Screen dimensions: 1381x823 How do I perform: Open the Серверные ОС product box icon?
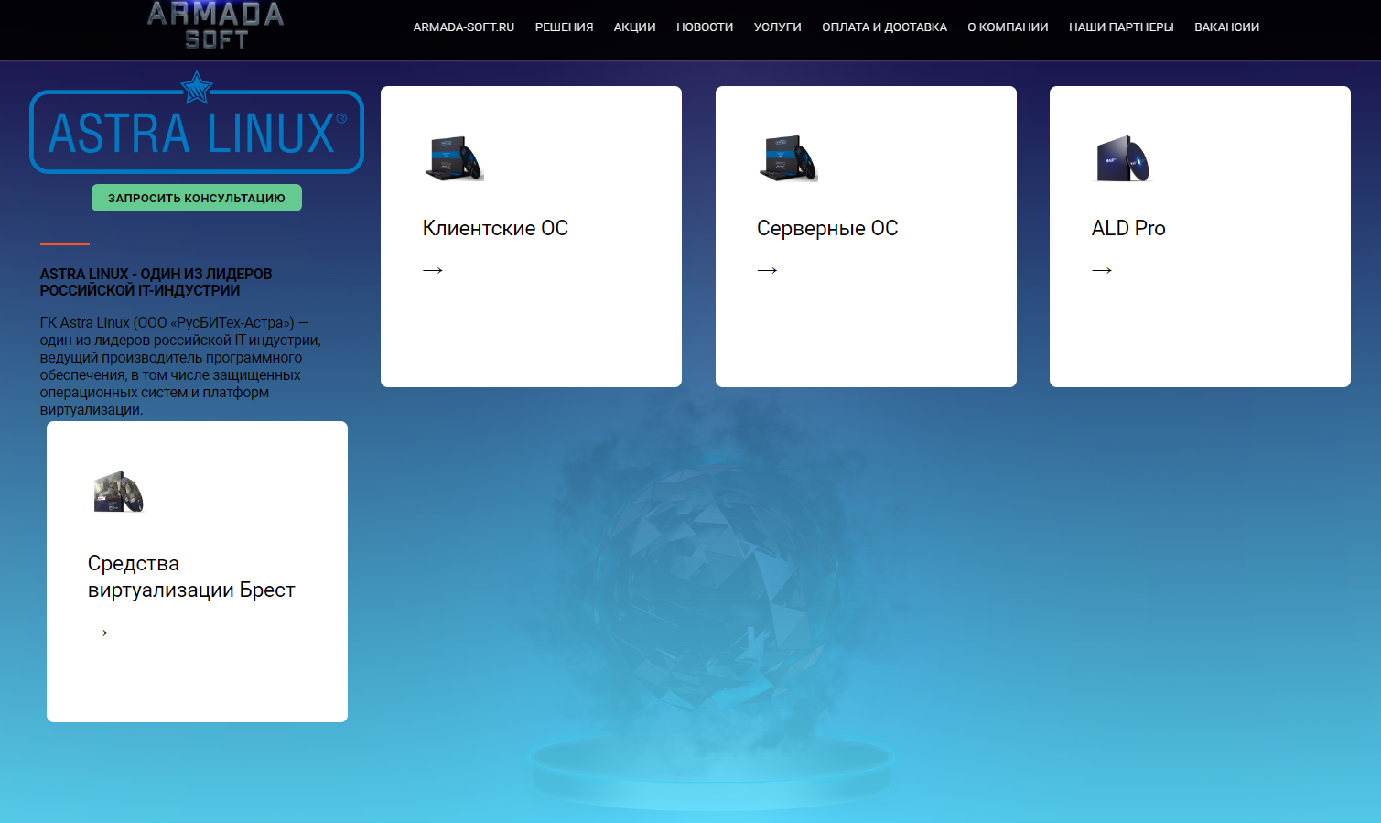(788, 158)
